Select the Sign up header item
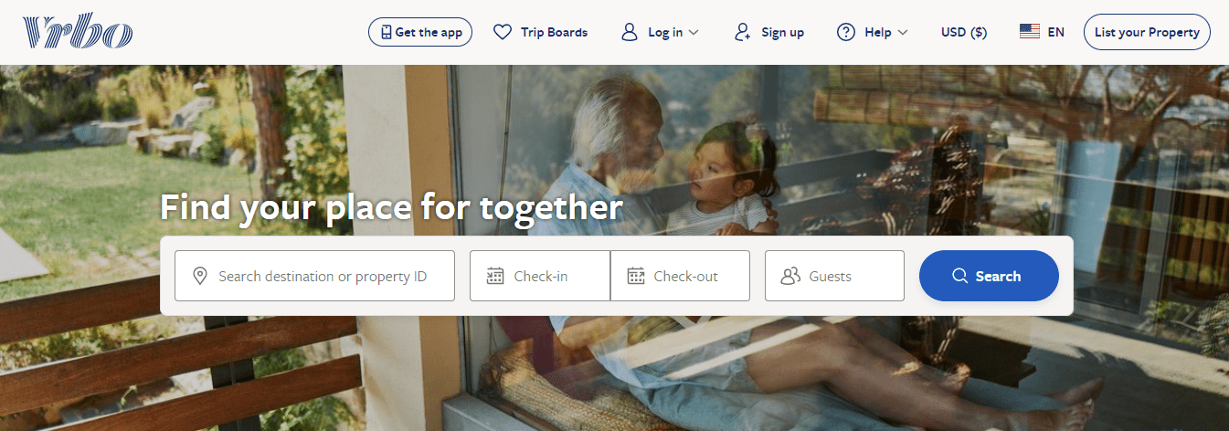 click(769, 32)
